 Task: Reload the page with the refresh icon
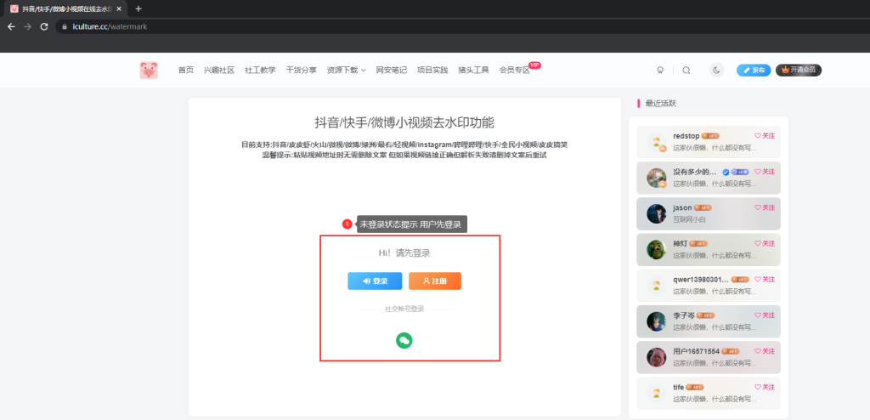pos(44,26)
